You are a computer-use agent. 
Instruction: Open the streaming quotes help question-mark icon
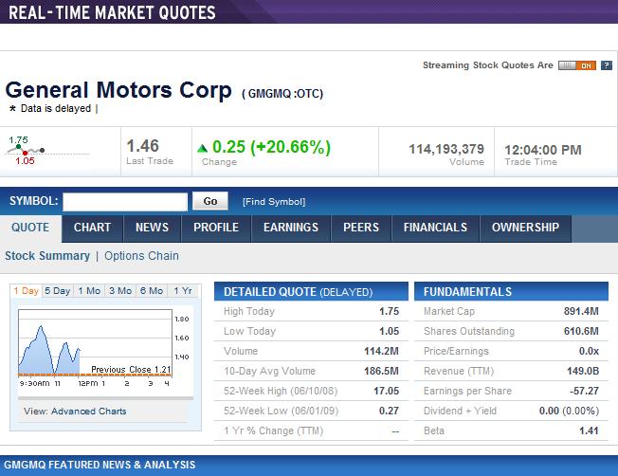tap(607, 65)
